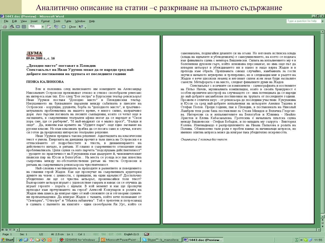Click vertical scrollbar up arrow
325x243 pixels.
(x=322, y=32)
